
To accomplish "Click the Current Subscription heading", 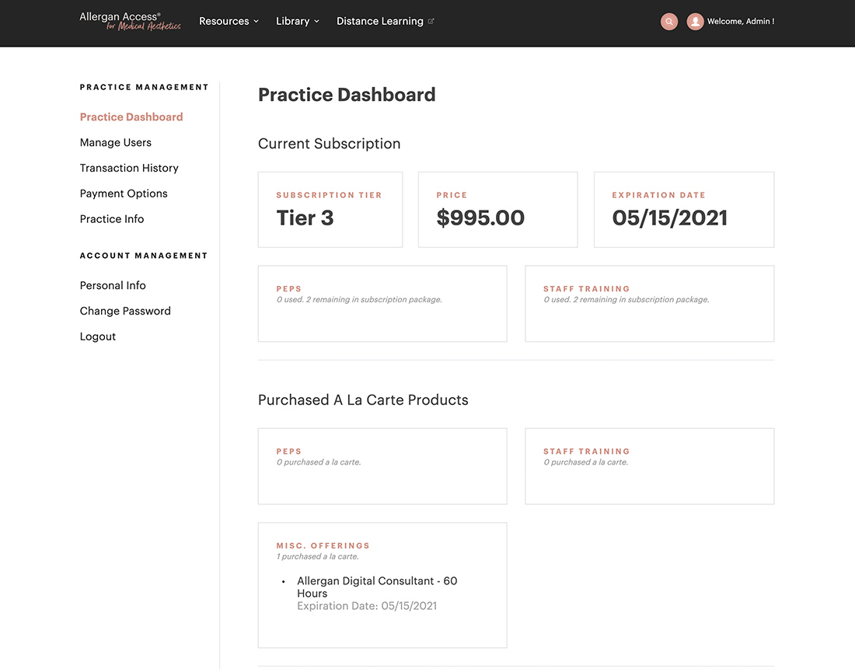I will (330, 144).
